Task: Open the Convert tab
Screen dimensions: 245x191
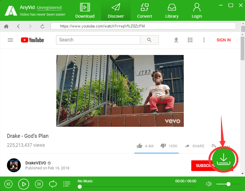Action: click(144, 11)
